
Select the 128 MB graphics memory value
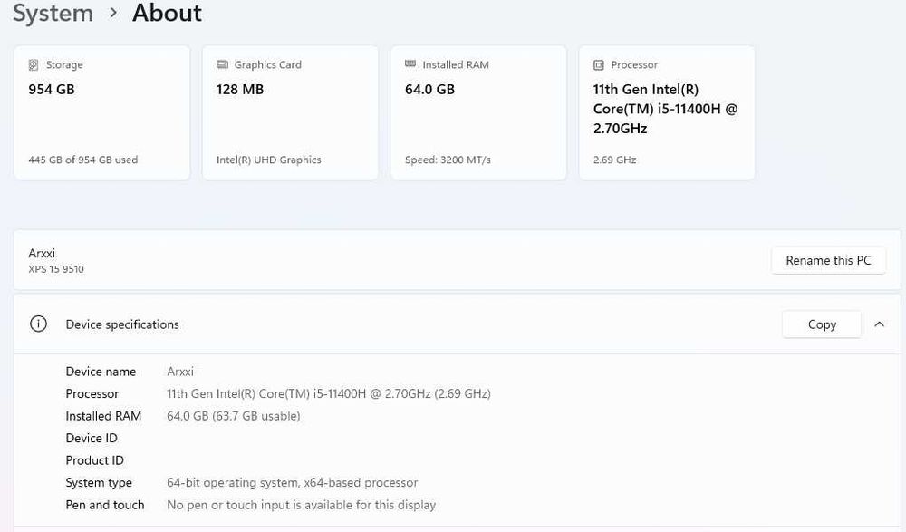[x=240, y=90]
